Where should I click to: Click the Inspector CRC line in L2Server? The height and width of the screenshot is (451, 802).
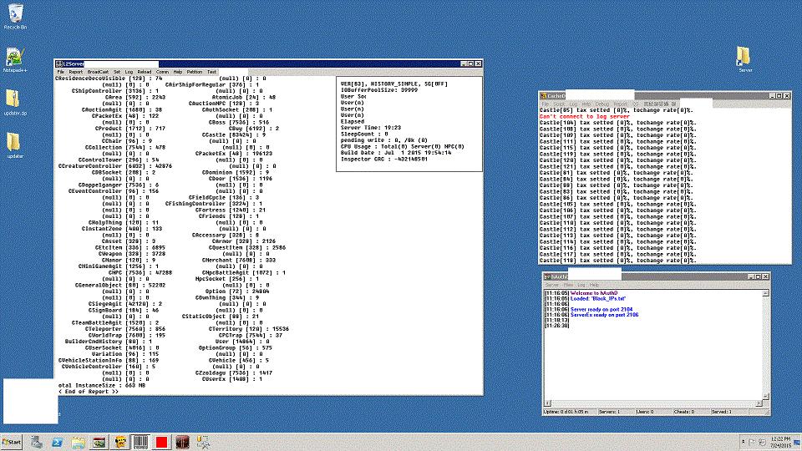tap(384, 159)
